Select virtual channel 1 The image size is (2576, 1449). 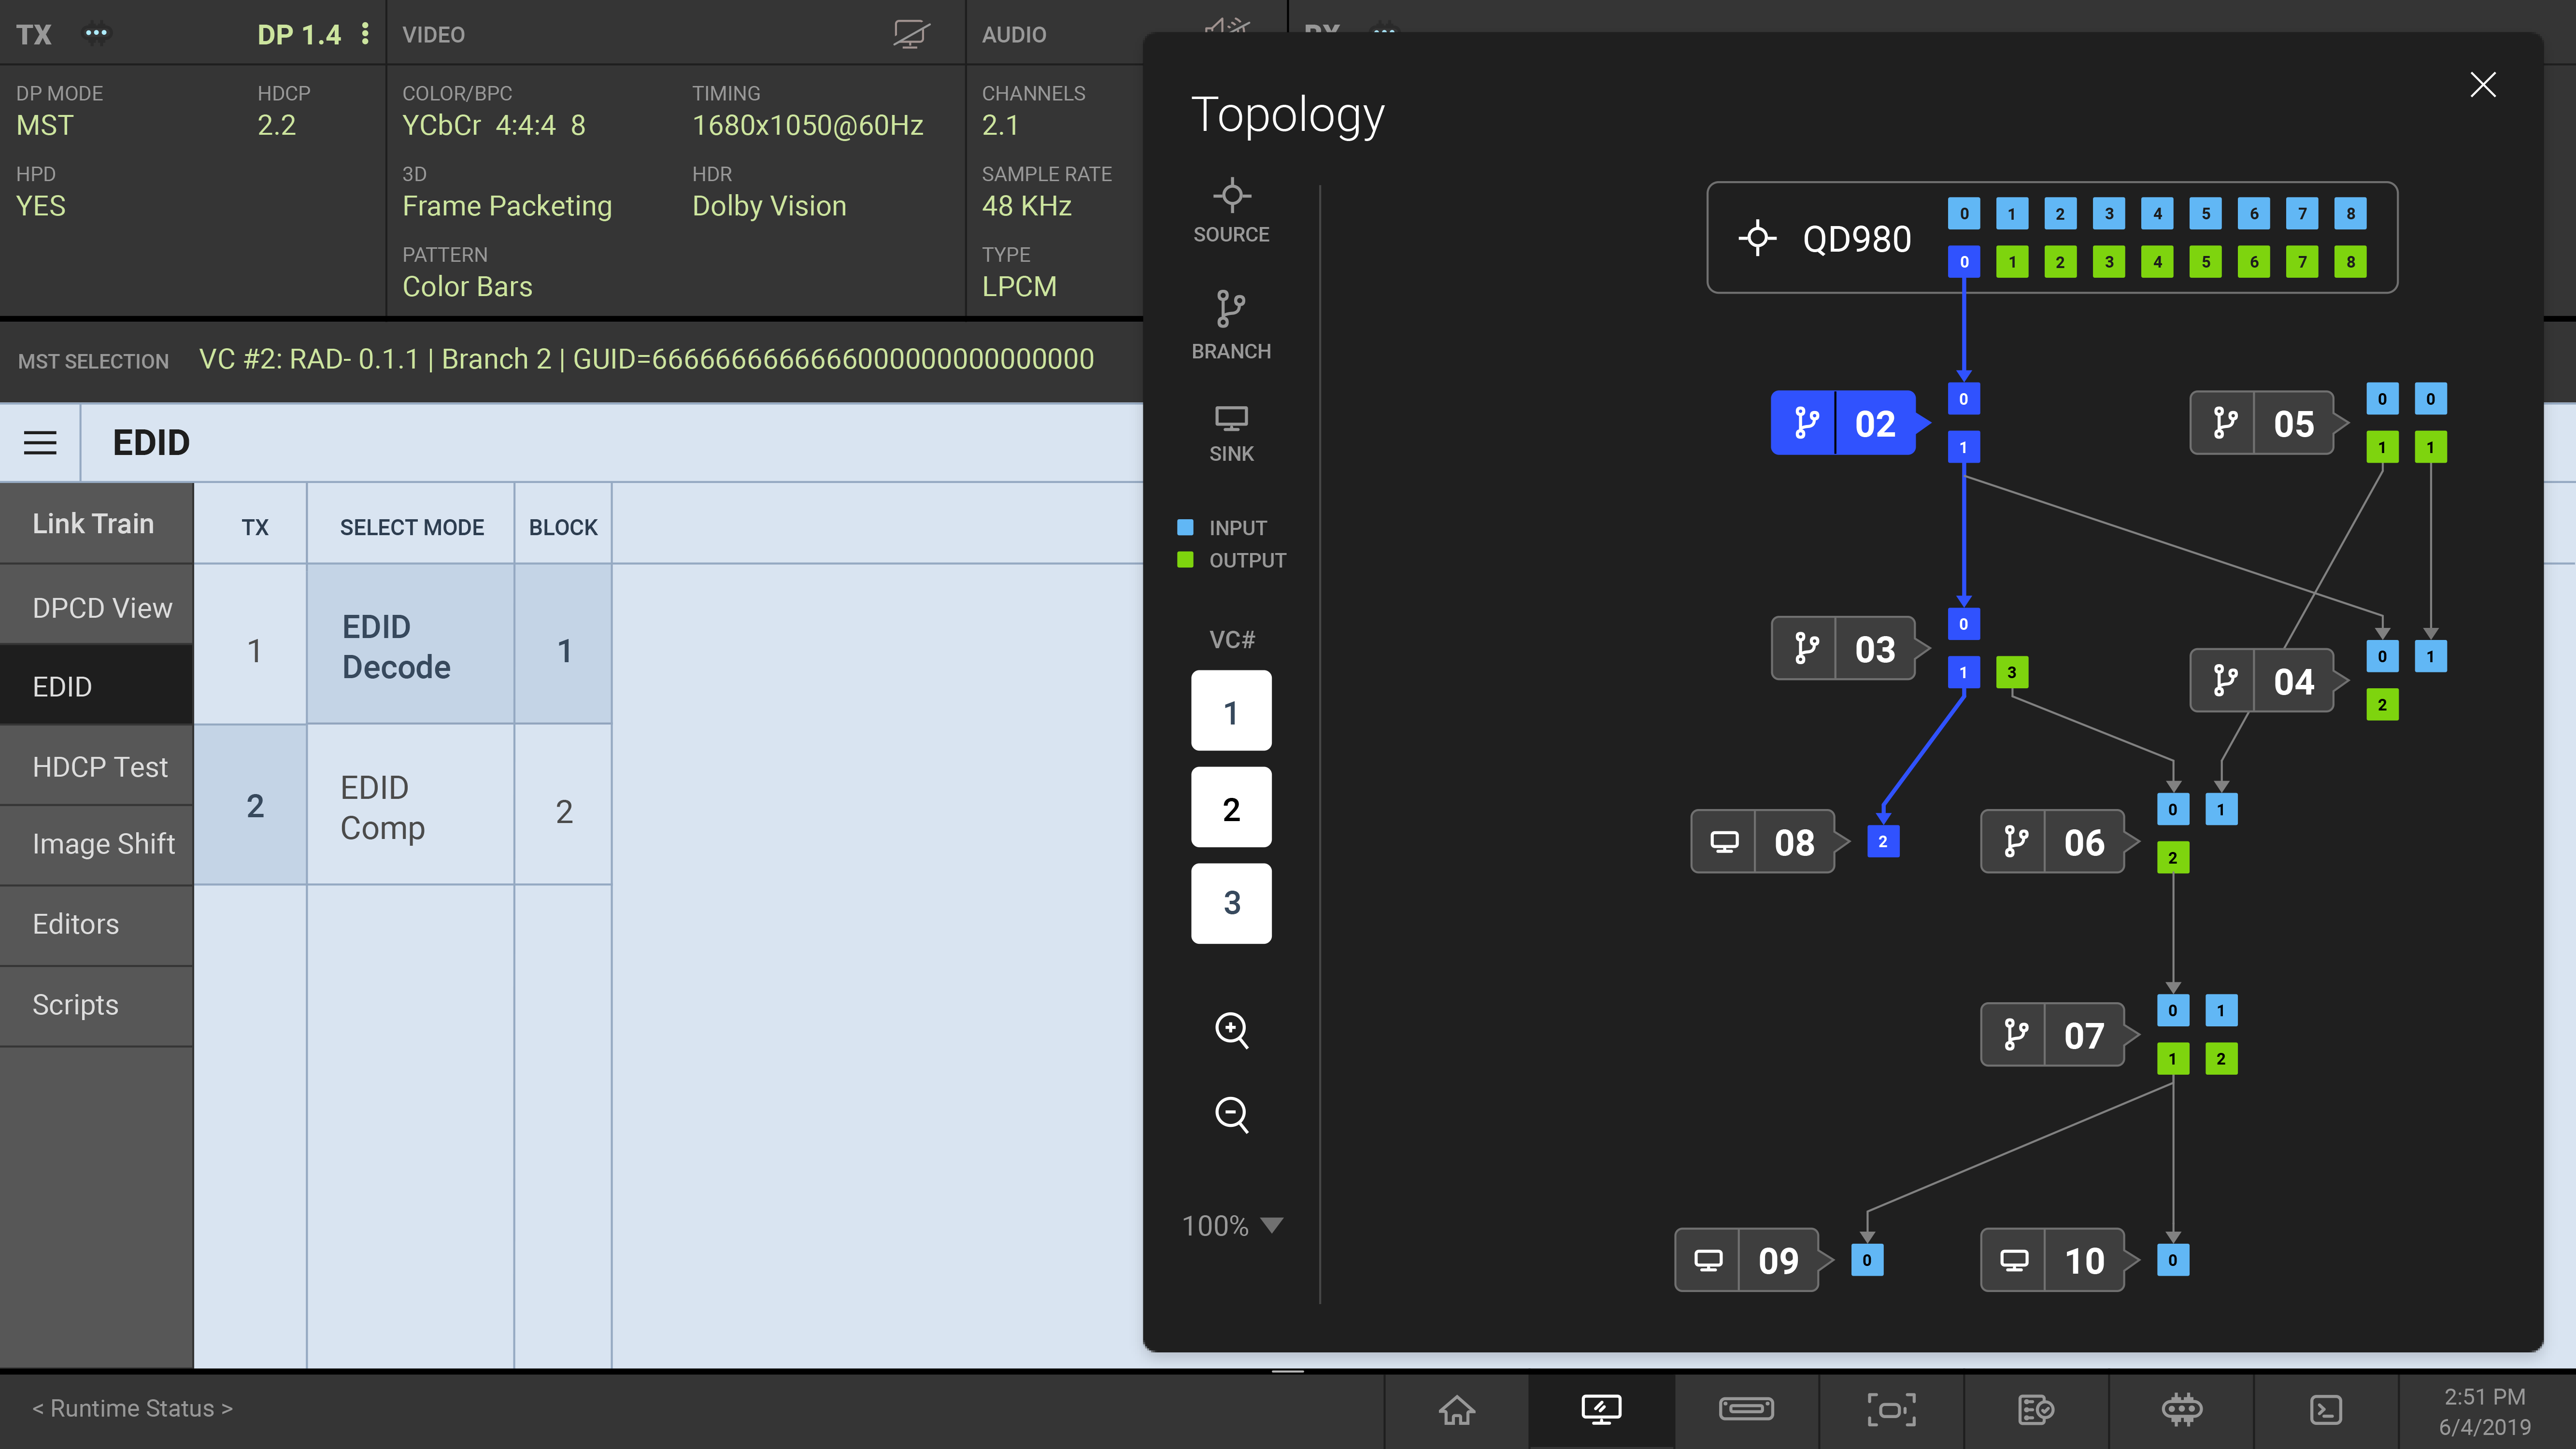click(x=1231, y=711)
